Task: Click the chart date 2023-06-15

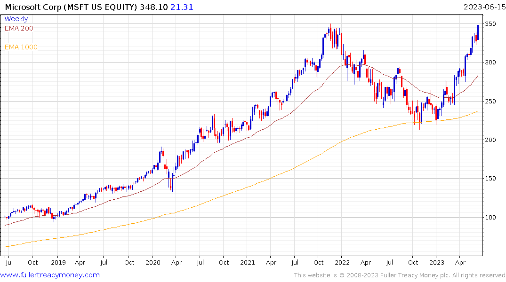Action: coord(484,7)
